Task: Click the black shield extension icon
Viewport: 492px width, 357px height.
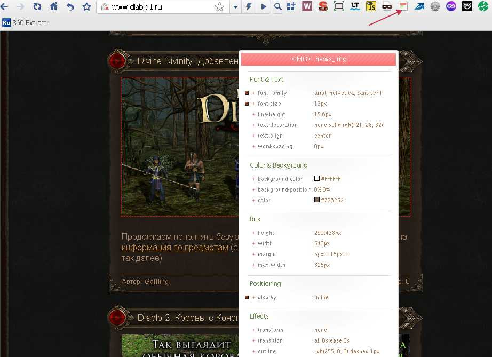Action: 467,6
